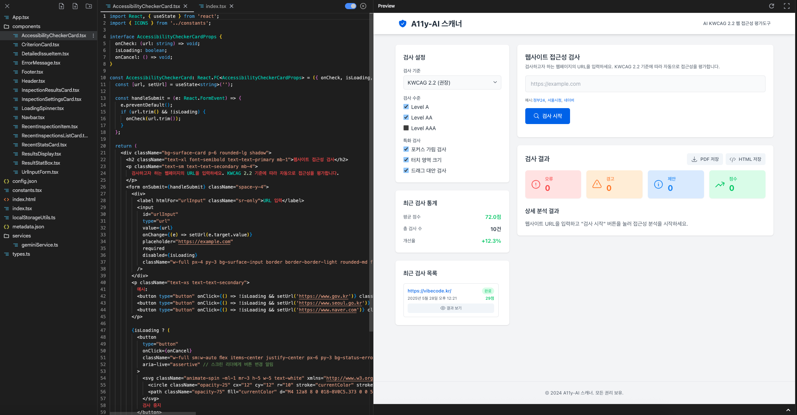
Task: Uncheck the Level A checkbox
Action: point(406,107)
